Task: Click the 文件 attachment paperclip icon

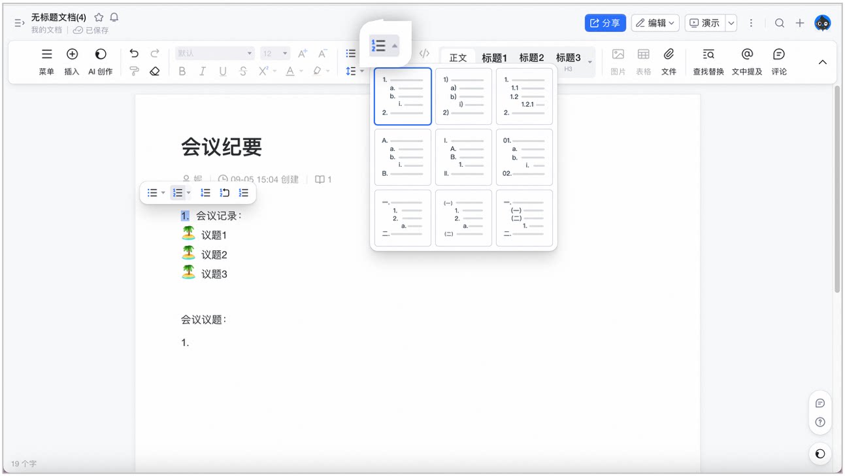Action: coord(669,62)
